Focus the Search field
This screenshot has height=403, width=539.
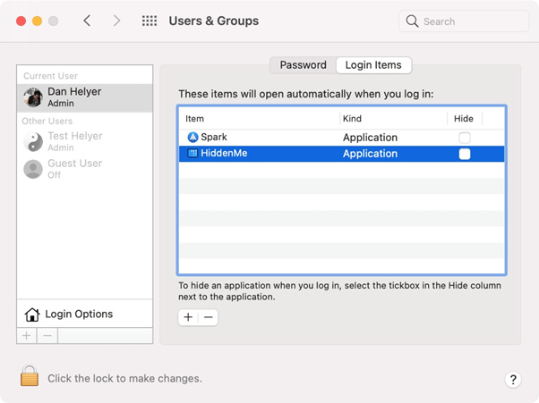[464, 21]
